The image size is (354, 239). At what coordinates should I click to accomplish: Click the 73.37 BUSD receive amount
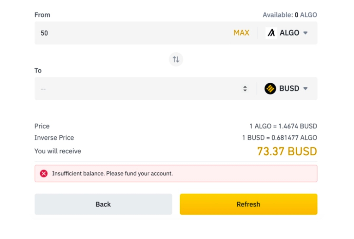point(287,151)
